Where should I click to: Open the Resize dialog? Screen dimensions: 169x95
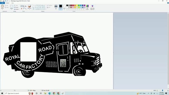pyautogui.click(x=16, y=7)
